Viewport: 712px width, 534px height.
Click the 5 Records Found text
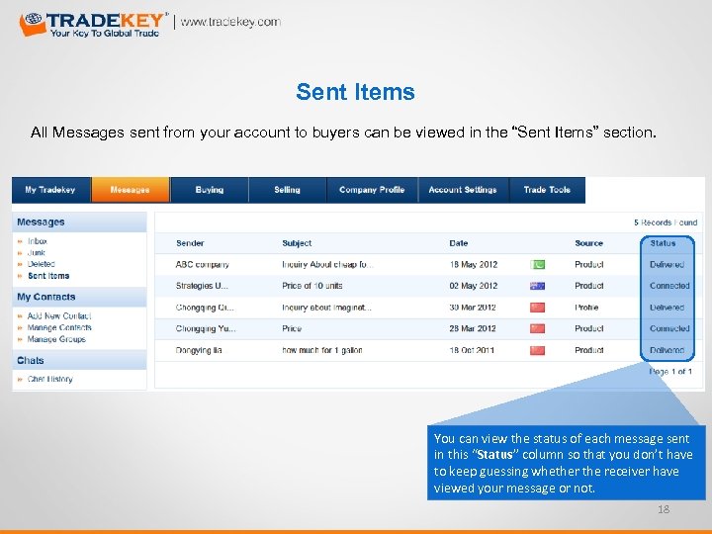666,222
